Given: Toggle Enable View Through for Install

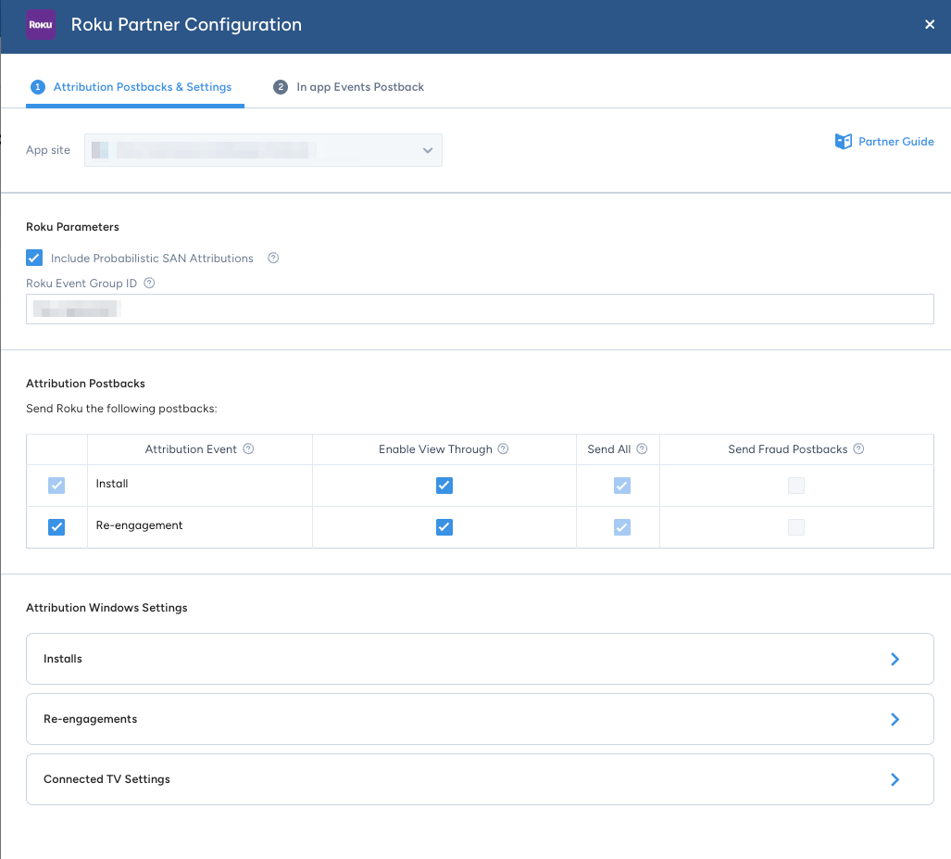Looking at the screenshot, I should pyautogui.click(x=444, y=486).
